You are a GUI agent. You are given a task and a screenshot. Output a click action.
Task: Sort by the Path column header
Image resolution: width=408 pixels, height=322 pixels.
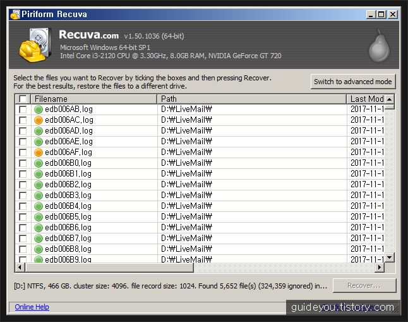[x=252, y=99]
